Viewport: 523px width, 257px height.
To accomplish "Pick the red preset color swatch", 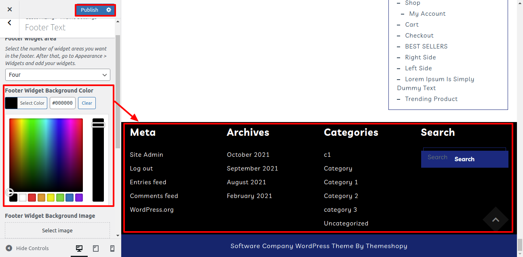I will pyautogui.click(x=32, y=198).
